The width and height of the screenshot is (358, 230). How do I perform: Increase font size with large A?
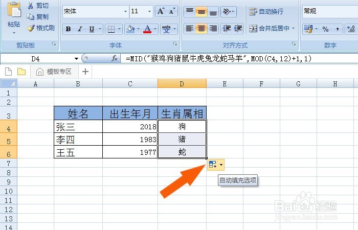(161, 11)
